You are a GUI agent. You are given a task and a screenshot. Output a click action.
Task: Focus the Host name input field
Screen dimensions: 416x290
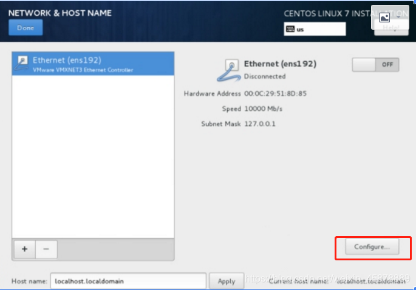point(128,281)
